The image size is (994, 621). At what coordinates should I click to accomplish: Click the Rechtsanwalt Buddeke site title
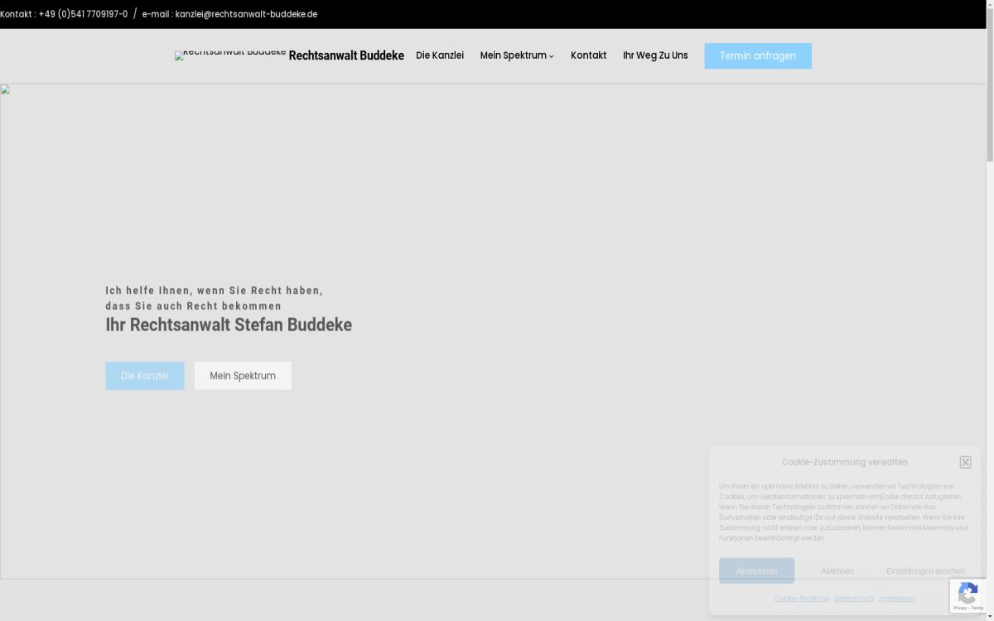(346, 55)
